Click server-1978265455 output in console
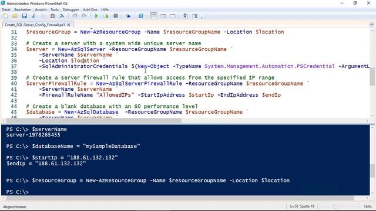The height and width of the screenshot is (211, 376). pyautogui.click(x=33, y=135)
